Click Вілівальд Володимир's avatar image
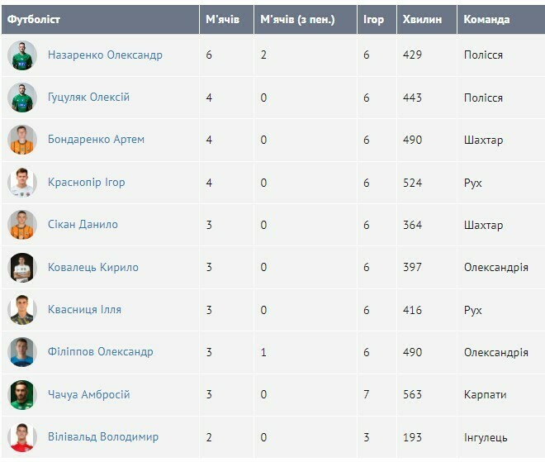Screen dimensions: 545x462 (22, 437)
